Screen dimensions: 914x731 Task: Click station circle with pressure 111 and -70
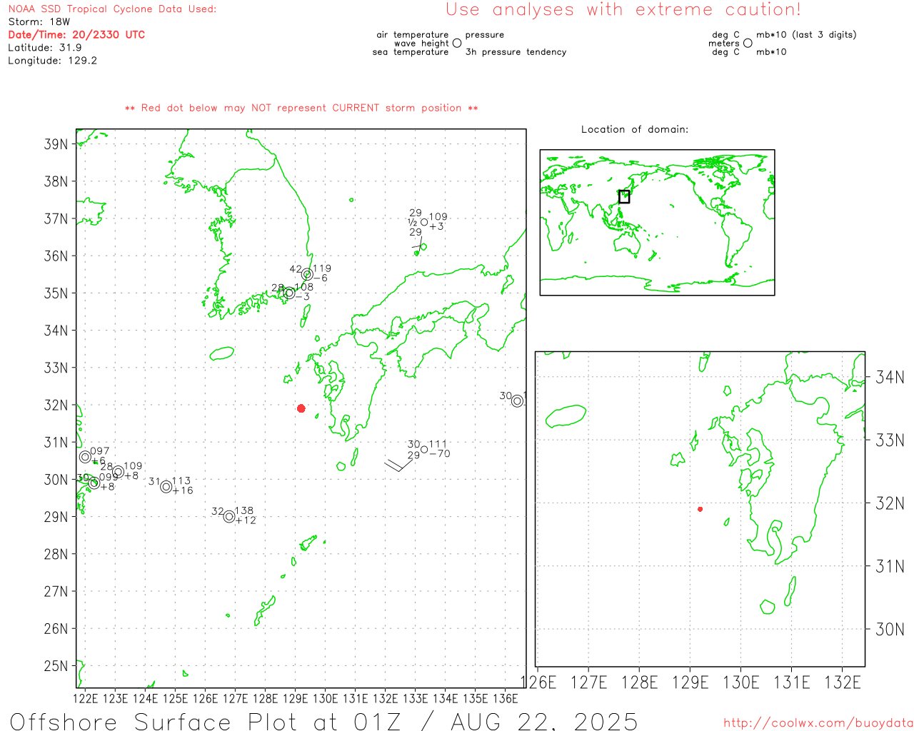coord(424,450)
